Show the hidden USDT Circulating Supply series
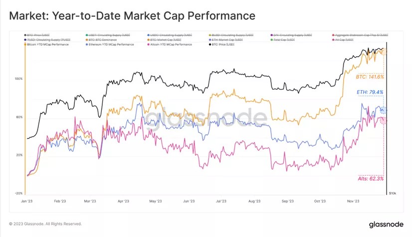Image resolution: width=412 pixels, height=237 pixels. pyautogui.click(x=107, y=35)
